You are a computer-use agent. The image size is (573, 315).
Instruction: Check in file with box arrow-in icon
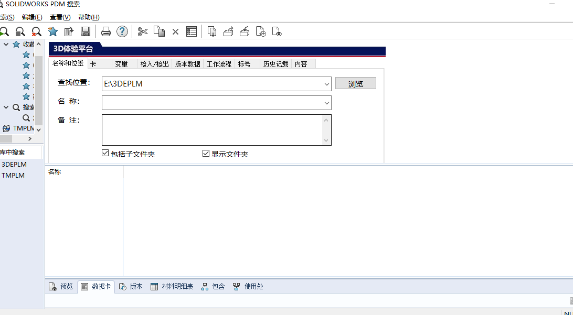pyautogui.click(x=245, y=32)
